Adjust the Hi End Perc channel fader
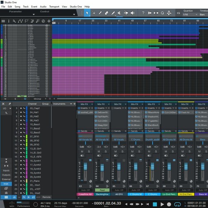This screenshot has width=208, height=208. point(186,166)
